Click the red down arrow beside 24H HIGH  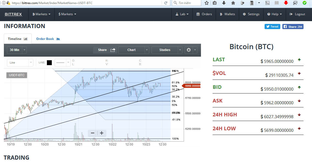point(299,115)
